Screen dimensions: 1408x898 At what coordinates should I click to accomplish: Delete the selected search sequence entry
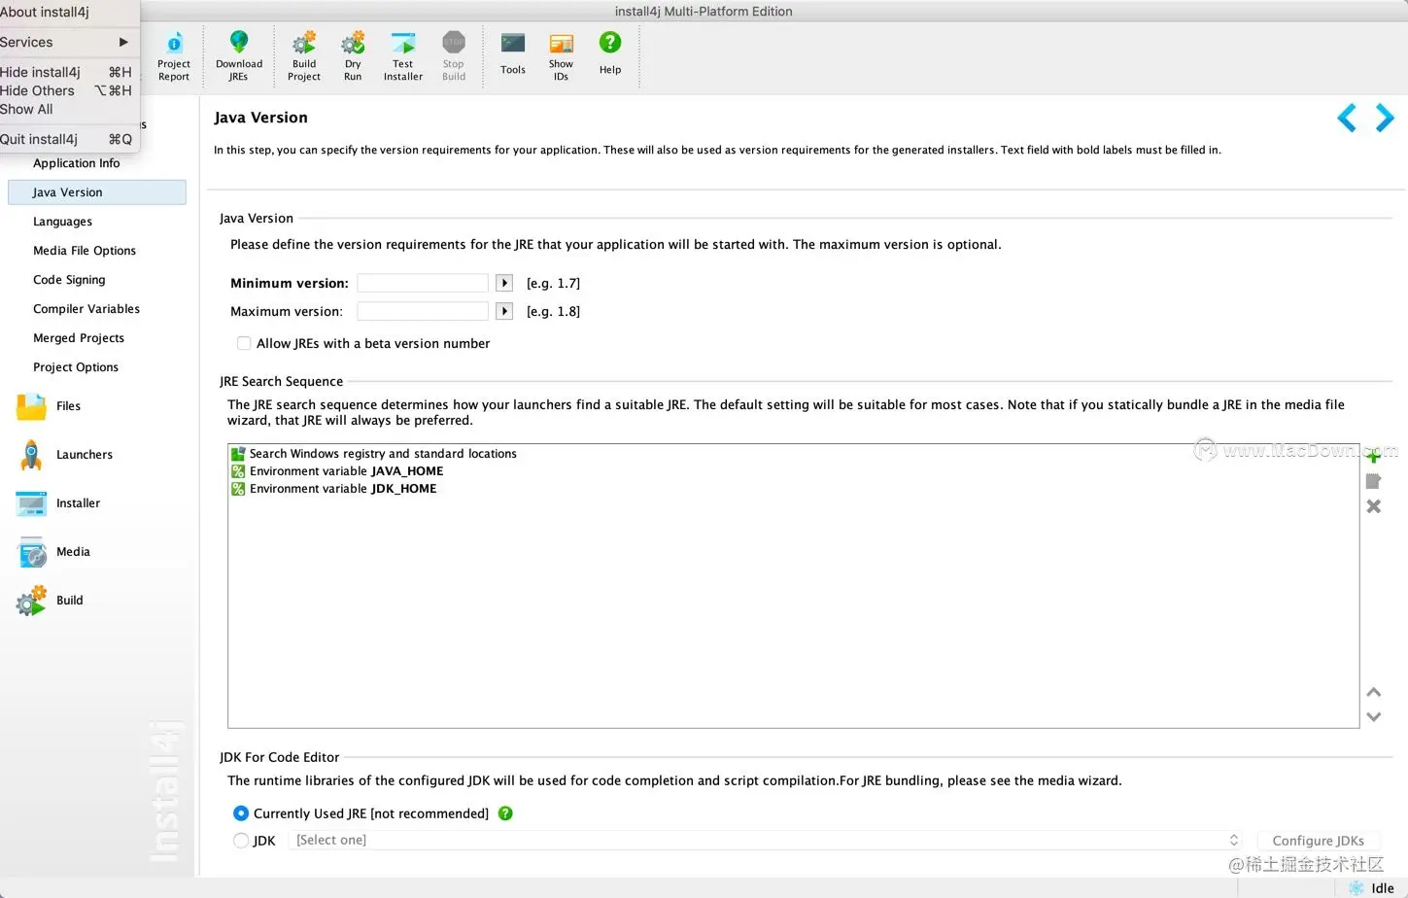point(1374,506)
